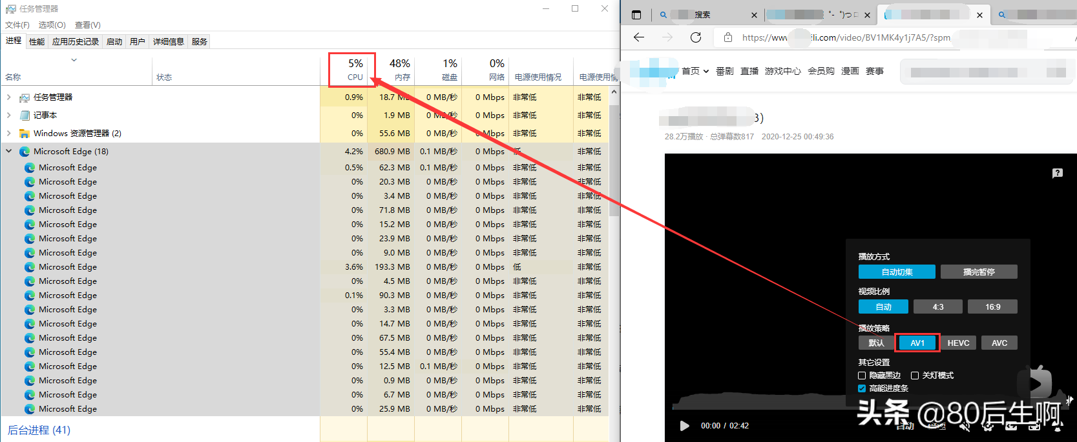Viewport: 1077px width, 442px height.
Task: Click the browser address bar URL
Action: pos(846,37)
